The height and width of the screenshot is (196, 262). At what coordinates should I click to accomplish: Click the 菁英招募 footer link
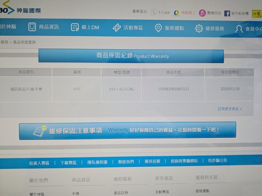[x=152, y=161]
